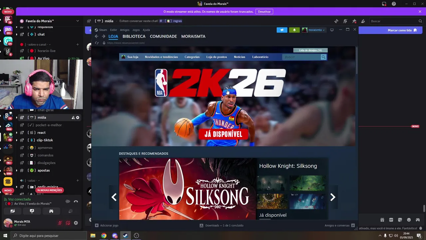Switch to BIBLIOTECA tab in Steam
426x240 pixels.
click(x=134, y=36)
